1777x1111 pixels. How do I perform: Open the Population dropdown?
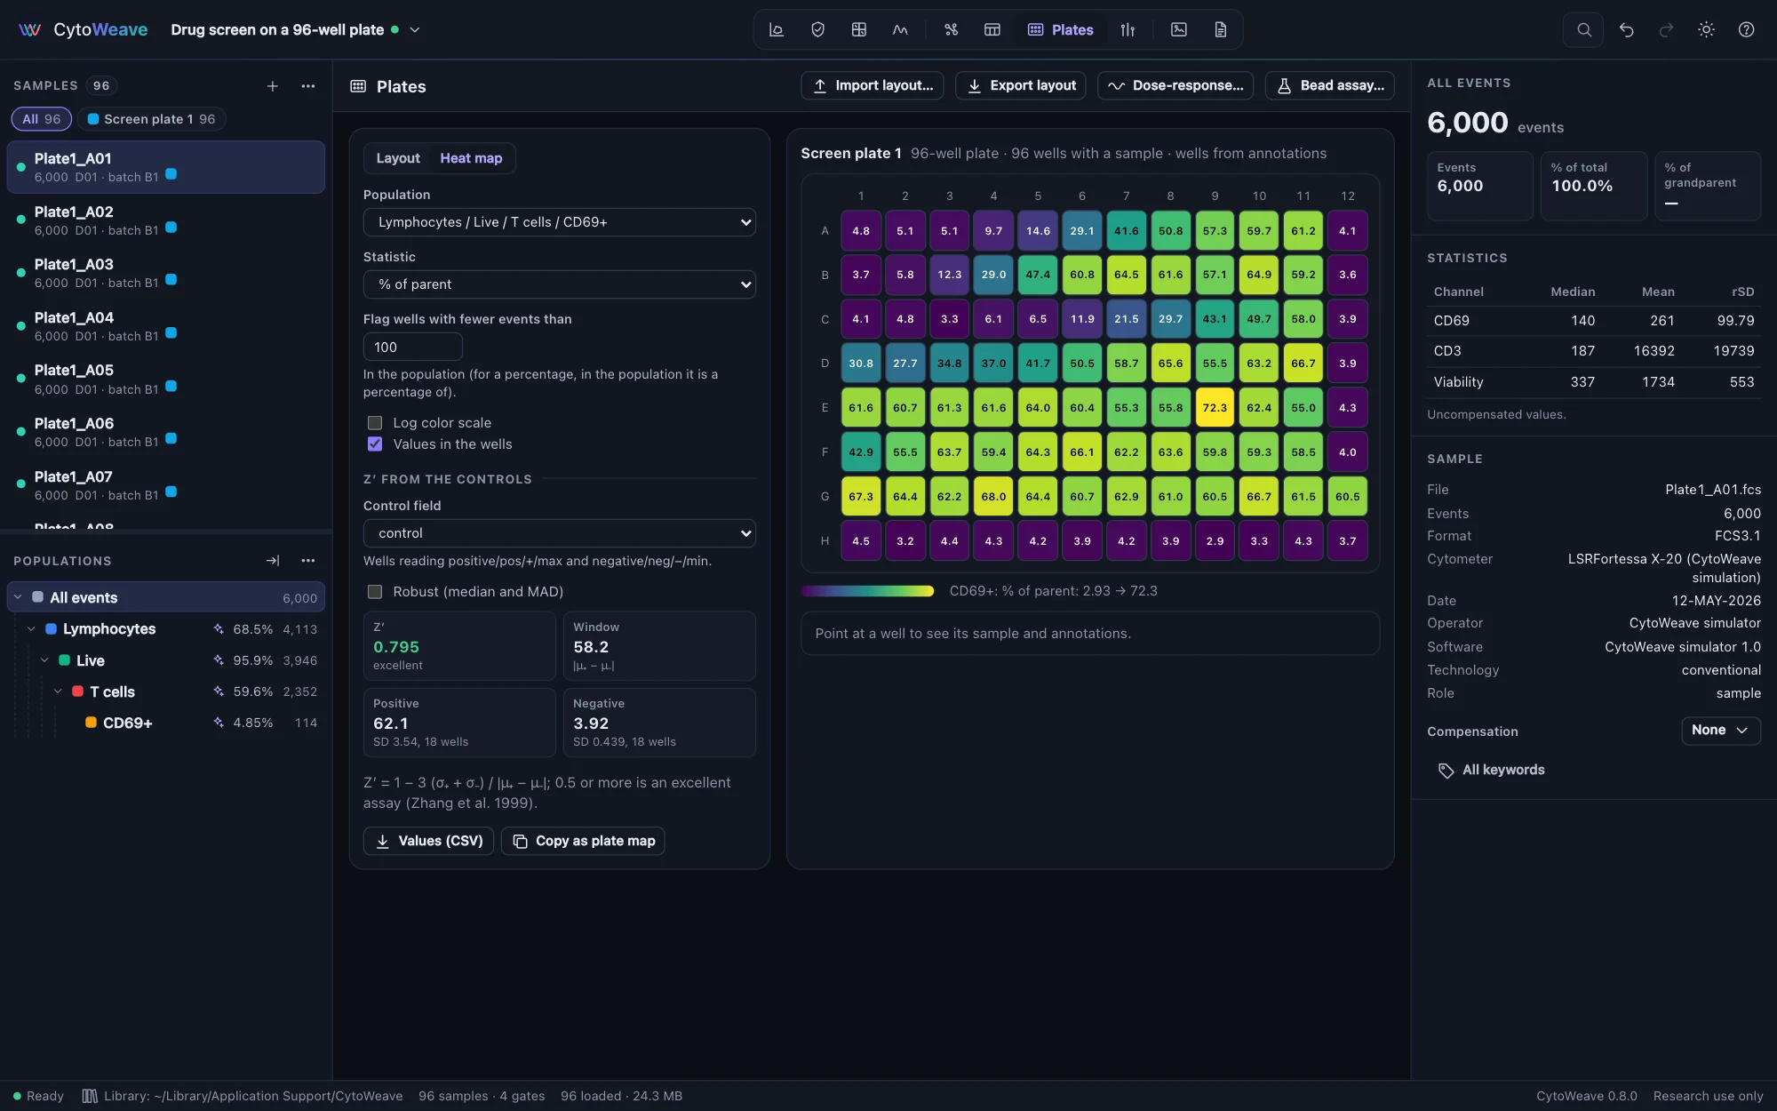pos(560,222)
